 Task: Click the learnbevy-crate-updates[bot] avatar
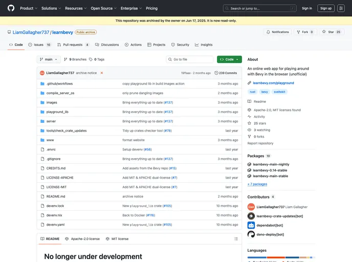pos(251,216)
